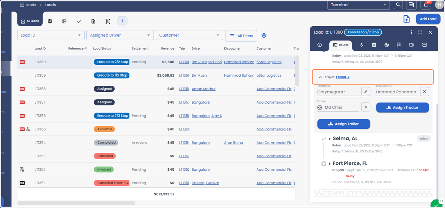Open more options kebab in load panel
Viewport: 445px width, 208px height.
411,33
